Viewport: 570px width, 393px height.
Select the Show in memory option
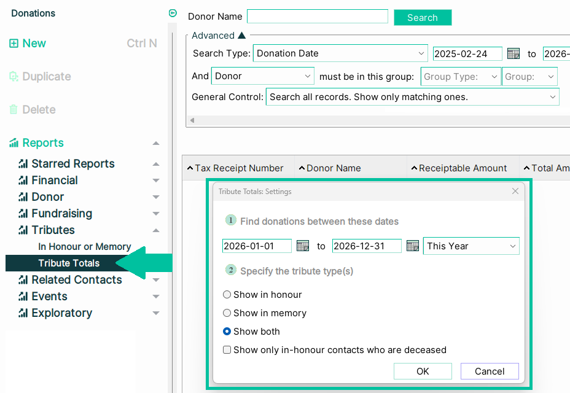click(x=227, y=313)
